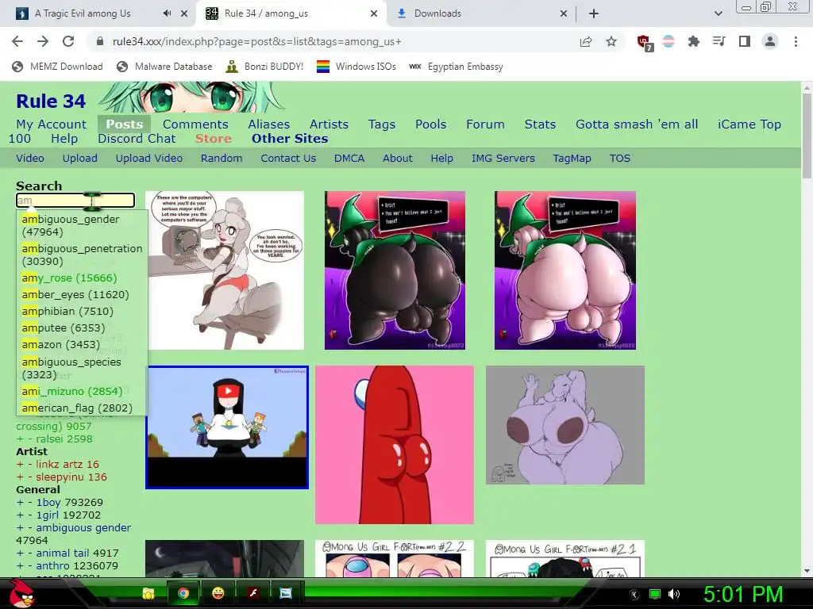Choose american_flag autocomplete suggestion
The image size is (813, 609).
tap(82, 408)
